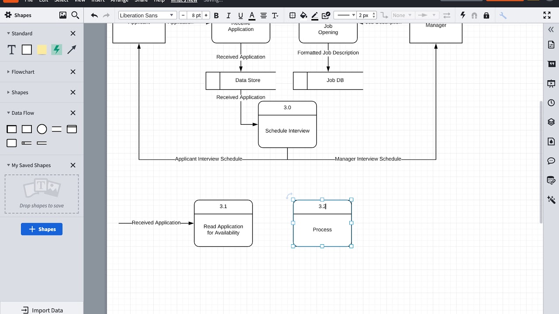Open the line color pencil
The width and height of the screenshot is (559, 314).
pos(315,16)
